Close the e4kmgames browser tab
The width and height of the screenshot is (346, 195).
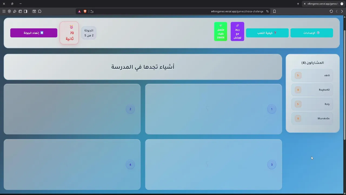tap(305, 4)
